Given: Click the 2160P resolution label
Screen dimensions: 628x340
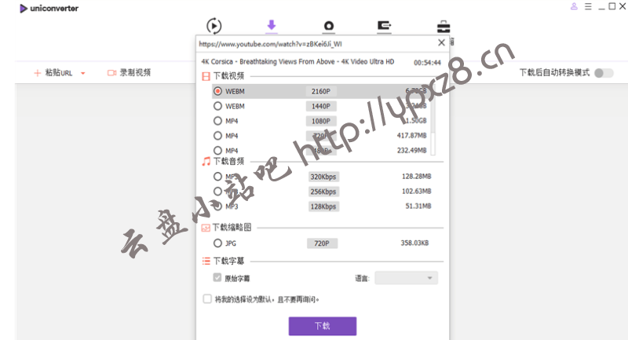Looking at the screenshot, I should pos(321,91).
